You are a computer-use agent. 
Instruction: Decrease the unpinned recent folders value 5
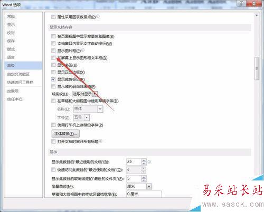point(144,180)
